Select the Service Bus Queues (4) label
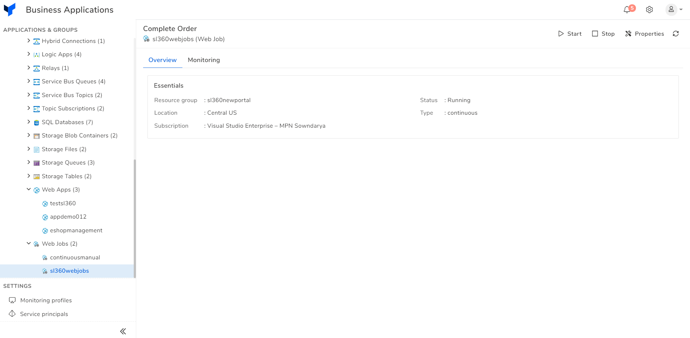 click(x=74, y=81)
